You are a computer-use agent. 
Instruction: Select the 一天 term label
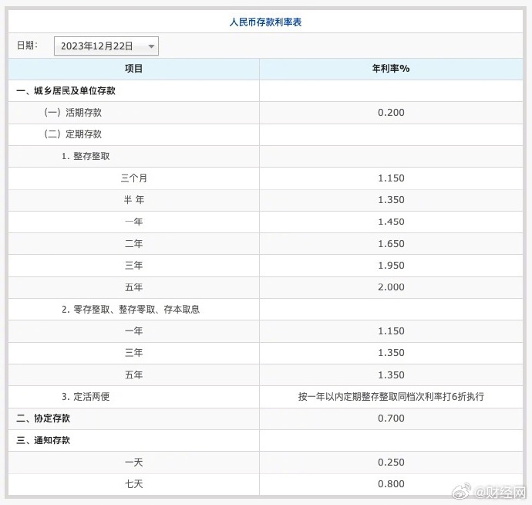point(133,463)
